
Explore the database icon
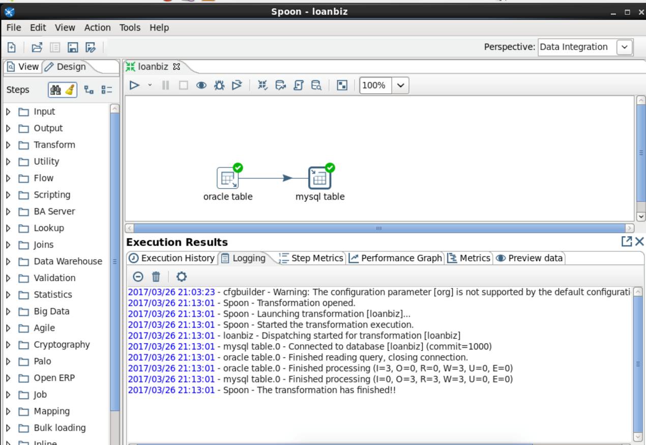(316, 85)
